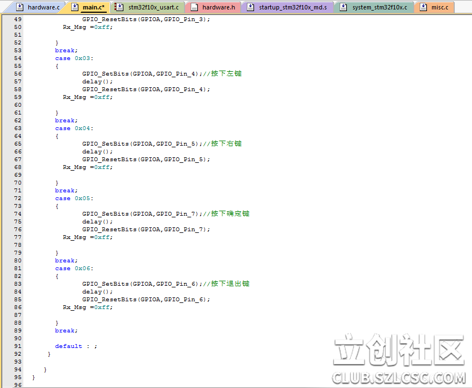Image resolution: width=472 pixels, height=388 pixels.
Task: Click the file icon on hardware.c tab
Action: tap(19, 7)
